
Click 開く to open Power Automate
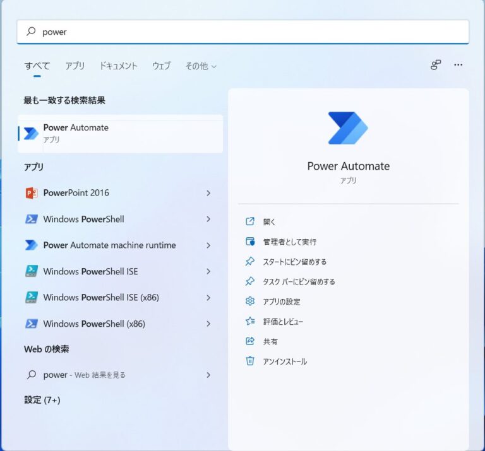(x=269, y=222)
